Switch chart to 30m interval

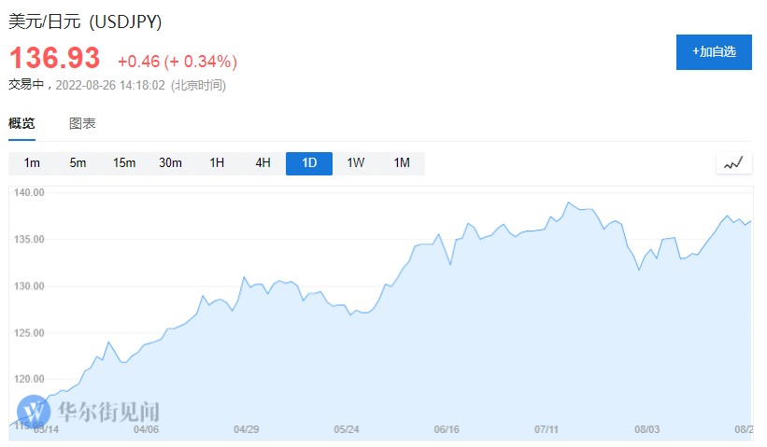click(x=170, y=163)
